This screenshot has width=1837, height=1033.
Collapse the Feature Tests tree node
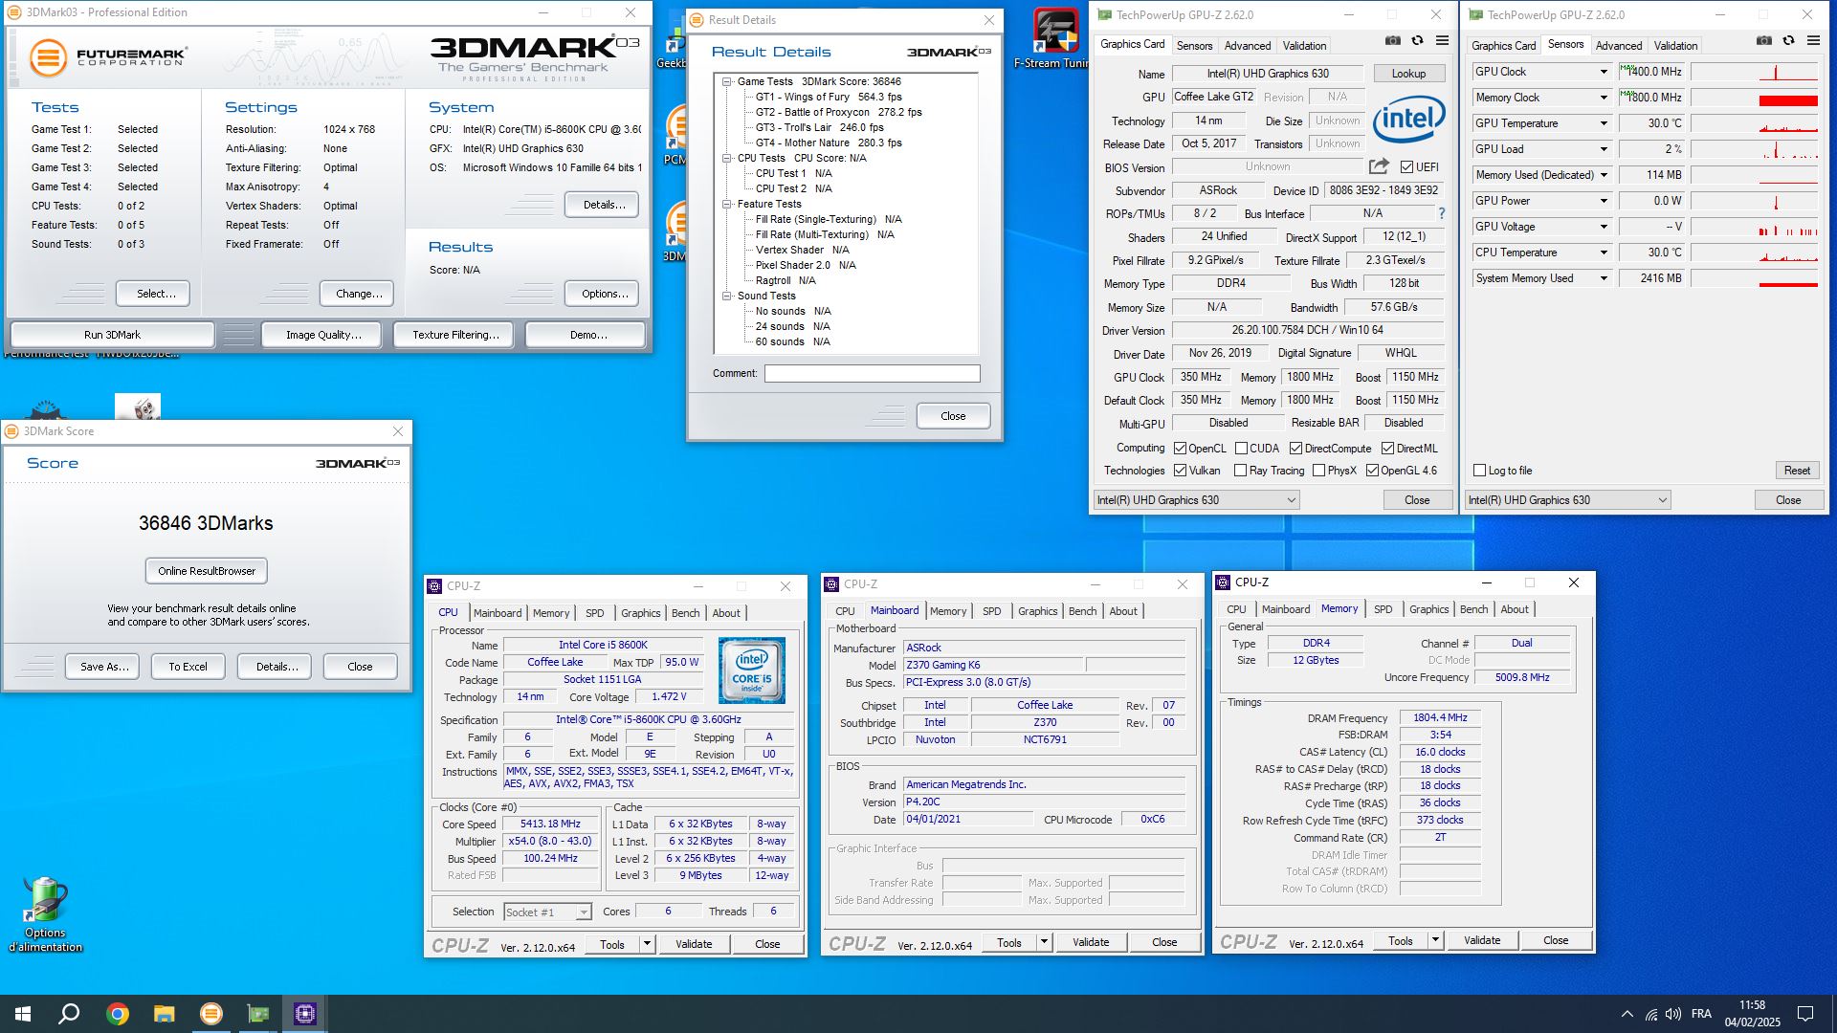727,204
